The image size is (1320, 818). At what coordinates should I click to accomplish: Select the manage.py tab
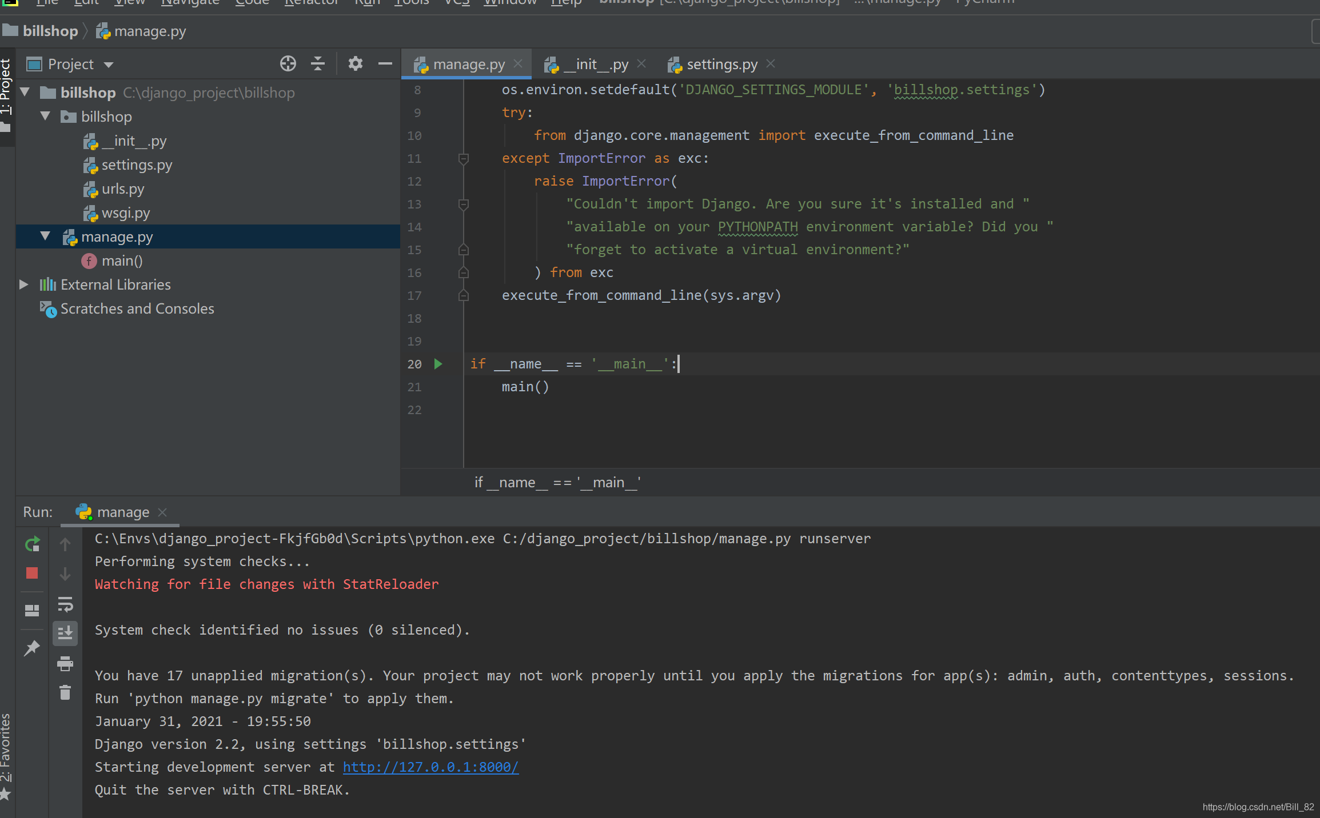(x=466, y=63)
